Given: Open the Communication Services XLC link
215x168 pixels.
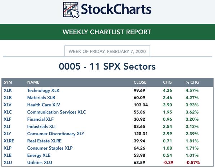Looking at the screenshot, I should (x=56, y=112).
